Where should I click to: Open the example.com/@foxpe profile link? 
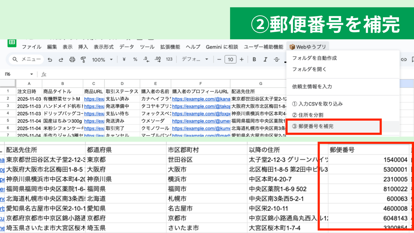200,114
